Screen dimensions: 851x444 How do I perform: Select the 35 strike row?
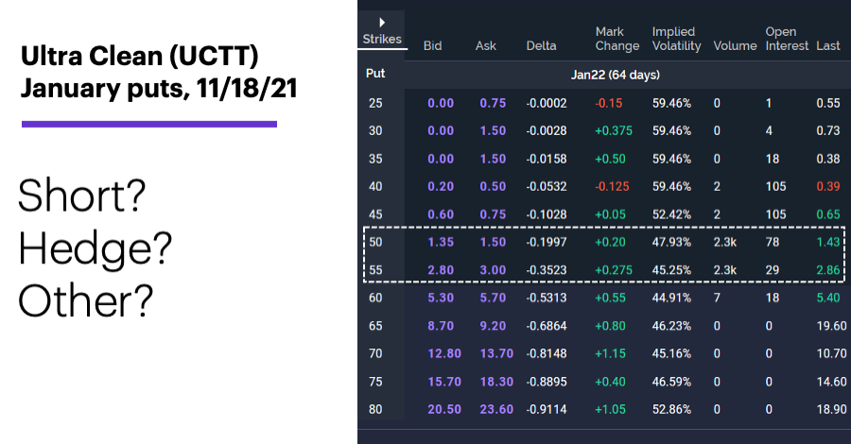click(x=604, y=159)
